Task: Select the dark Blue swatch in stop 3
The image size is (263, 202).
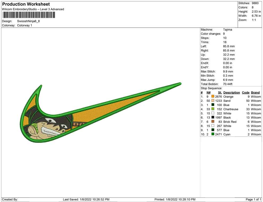Action: (x=213, y=105)
